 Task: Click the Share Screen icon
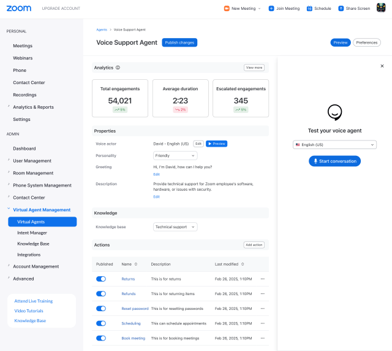341,9
